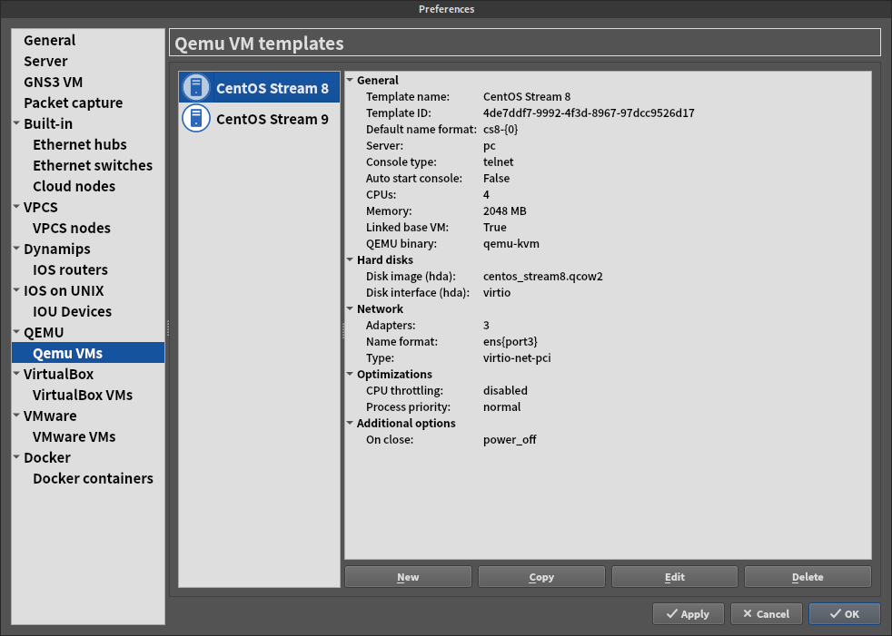The width and height of the screenshot is (892, 636).
Task: Collapse the General section of template details
Action: click(x=349, y=80)
